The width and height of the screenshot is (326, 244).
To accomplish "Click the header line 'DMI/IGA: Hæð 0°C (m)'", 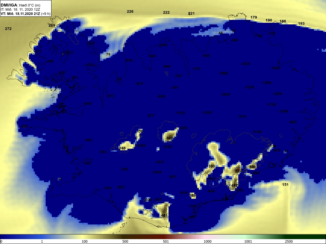I will pyautogui.click(x=20, y=5).
